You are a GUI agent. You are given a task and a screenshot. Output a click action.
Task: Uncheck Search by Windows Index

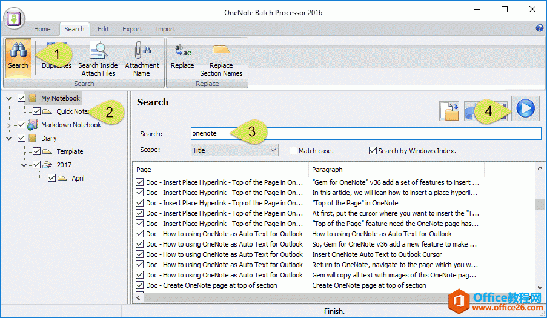[x=373, y=150]
